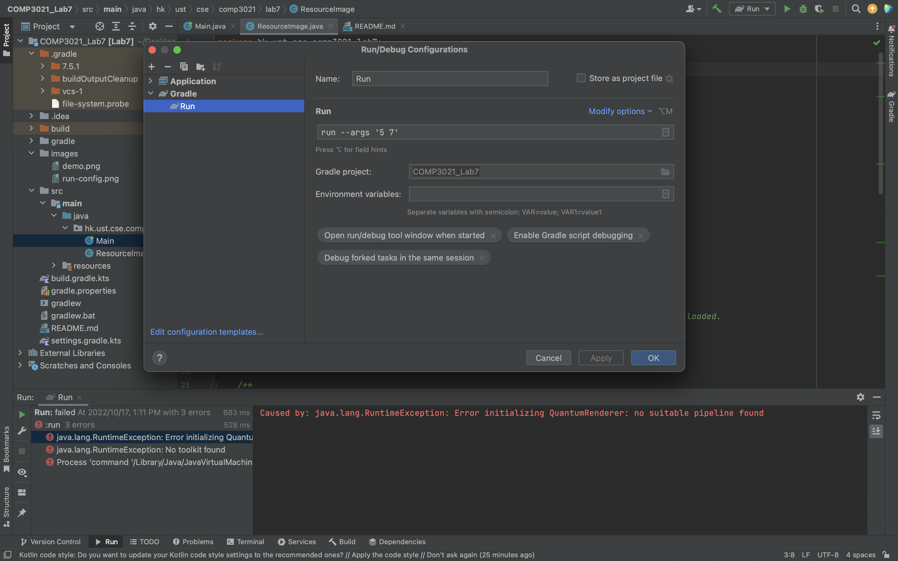Open the Modify options dropdown

coord(620,111)
